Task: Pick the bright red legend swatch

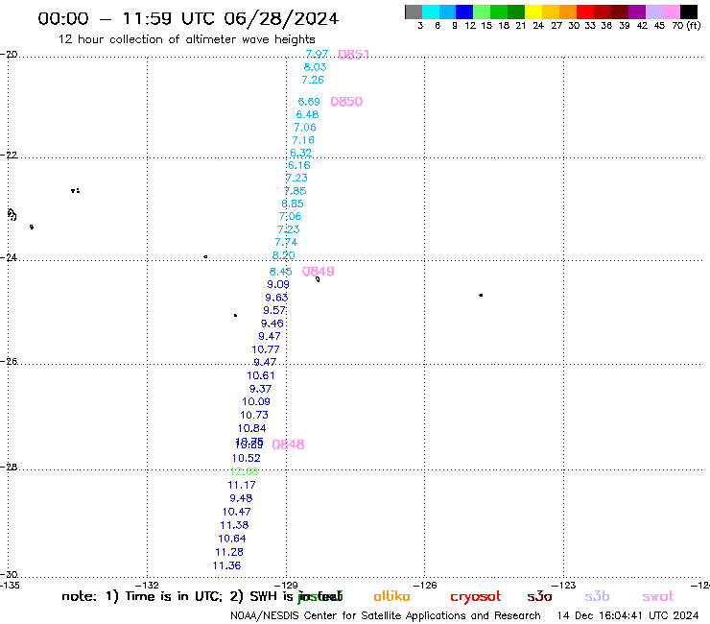Action: point(585,12)
